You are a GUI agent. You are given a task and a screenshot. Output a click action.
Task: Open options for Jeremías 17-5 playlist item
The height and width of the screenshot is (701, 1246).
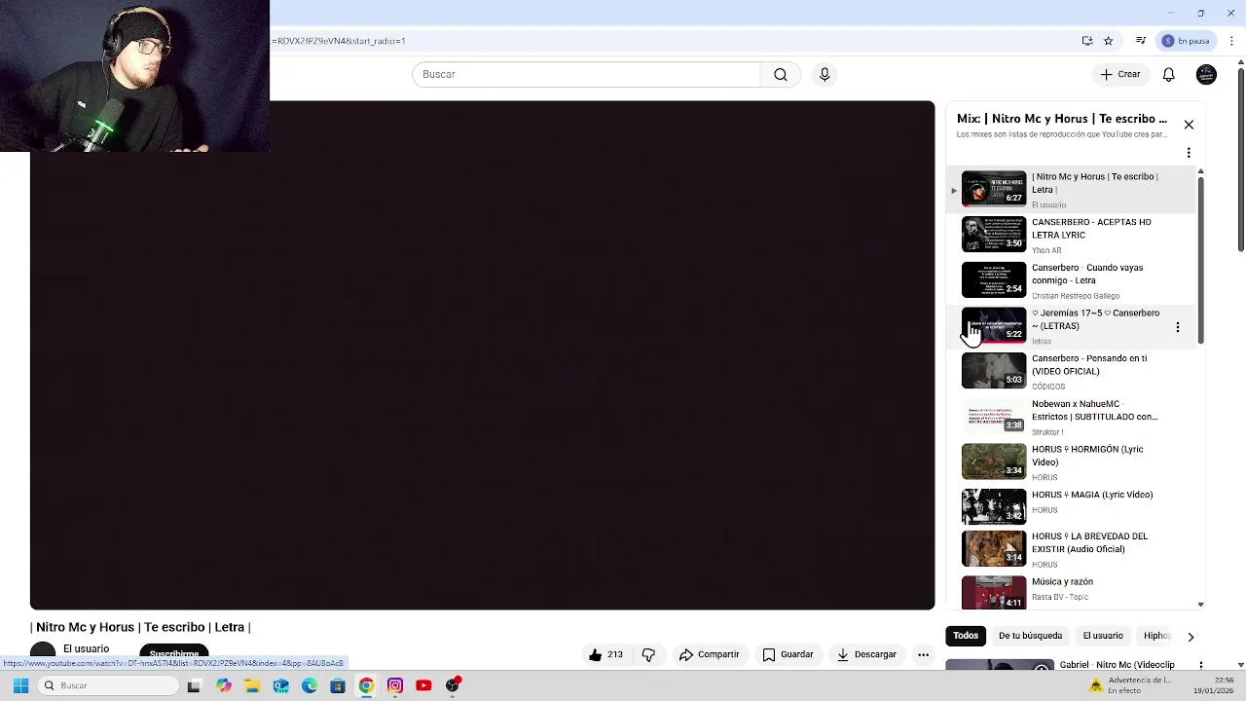pos(1178,327)
